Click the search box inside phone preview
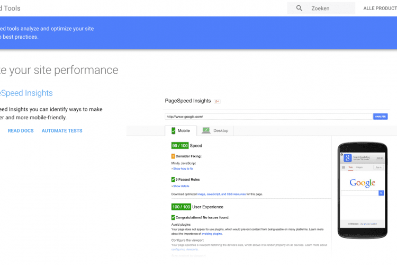The width and height of the screenshot is (397, 265). [x=360, y=193]
